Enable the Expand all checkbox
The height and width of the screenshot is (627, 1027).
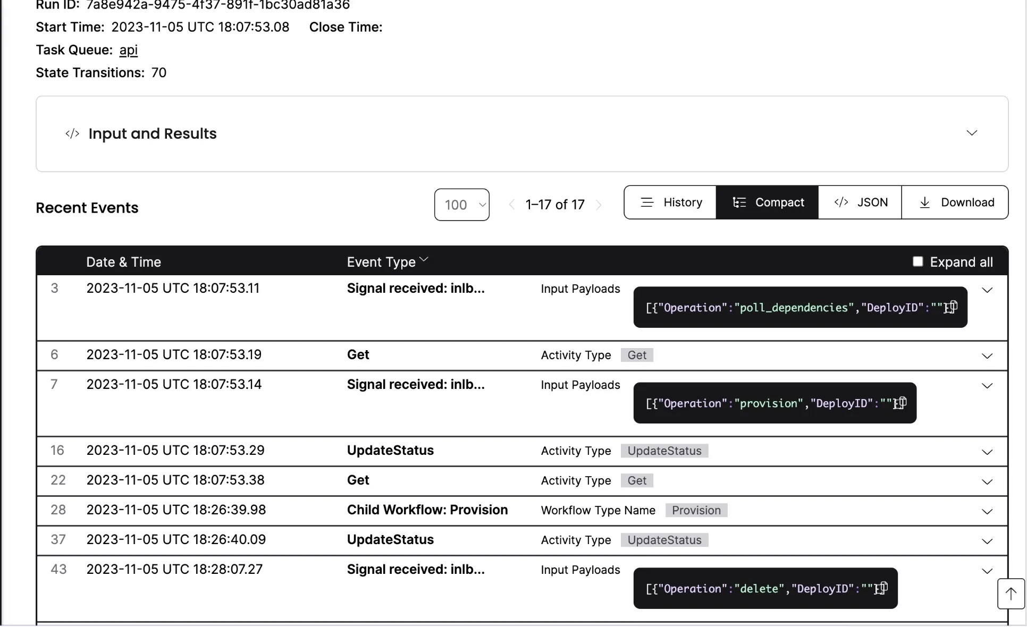(x=917, y=261)
